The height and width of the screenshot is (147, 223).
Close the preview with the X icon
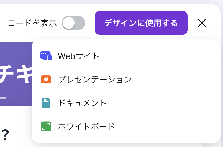202,23
